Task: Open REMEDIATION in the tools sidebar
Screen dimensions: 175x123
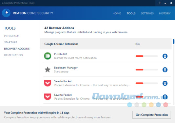Action: [x=13, y=55]
